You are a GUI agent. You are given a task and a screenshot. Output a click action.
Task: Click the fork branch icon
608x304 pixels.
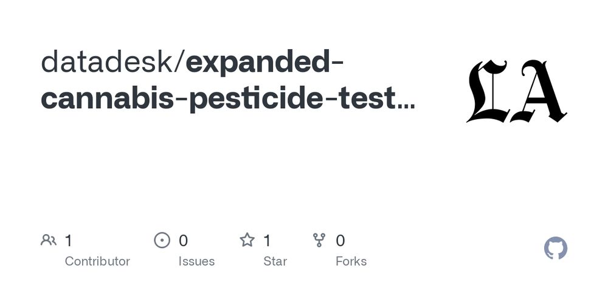pyautogui.click(x=319, y=240)
